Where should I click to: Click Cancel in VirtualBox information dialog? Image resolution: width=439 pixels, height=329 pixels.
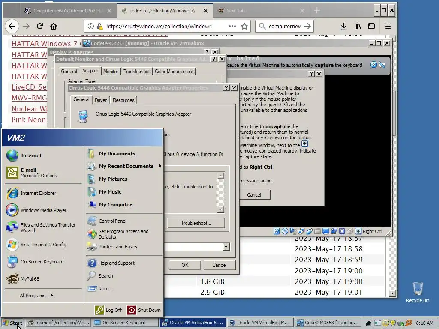(x=254, y=195)
